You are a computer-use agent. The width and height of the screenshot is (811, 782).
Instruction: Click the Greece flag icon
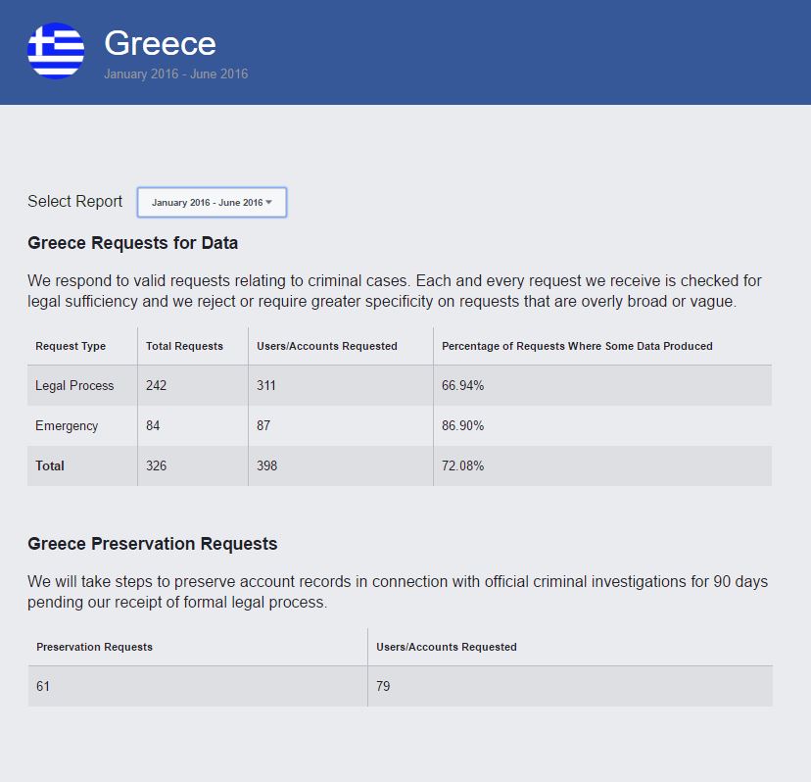[x=56, y=51]
